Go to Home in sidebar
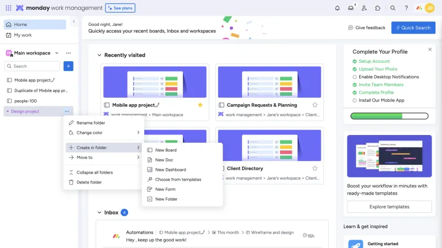442x248 pixels. [x=35, y=24]
